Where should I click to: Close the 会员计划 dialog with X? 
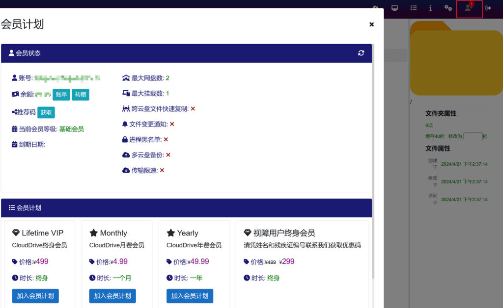coord(371,25)
